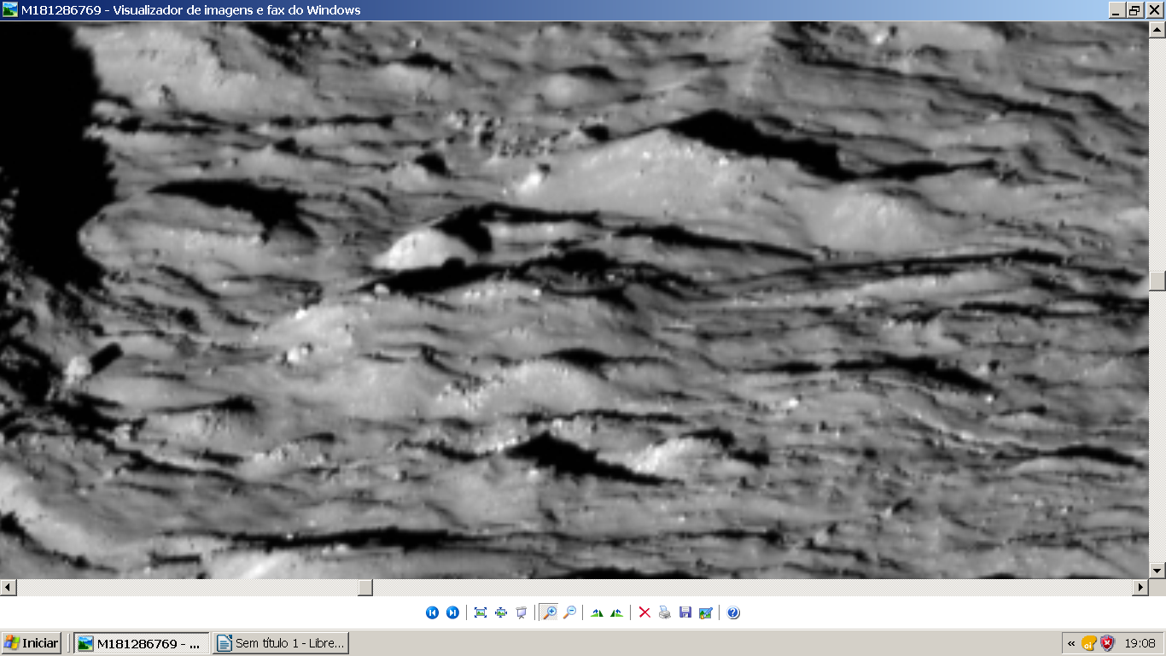Viewport: 1166px width, 656px height.
Task: Show image at actual size
Action: click(x=501, y=612)
